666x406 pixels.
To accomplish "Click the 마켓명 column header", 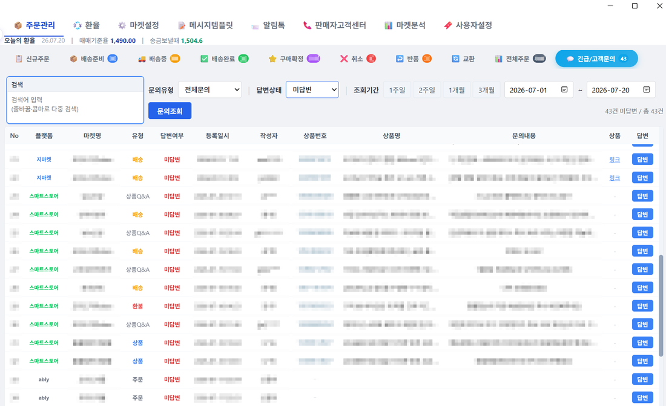I will tap(92, 135).
